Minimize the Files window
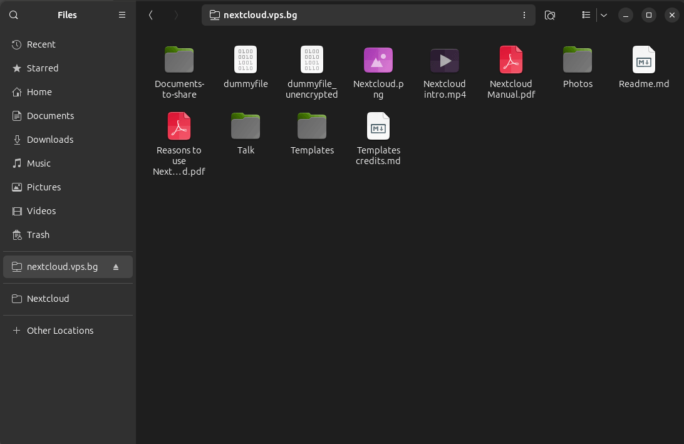684x444 pixels. [x=626, y=15]
